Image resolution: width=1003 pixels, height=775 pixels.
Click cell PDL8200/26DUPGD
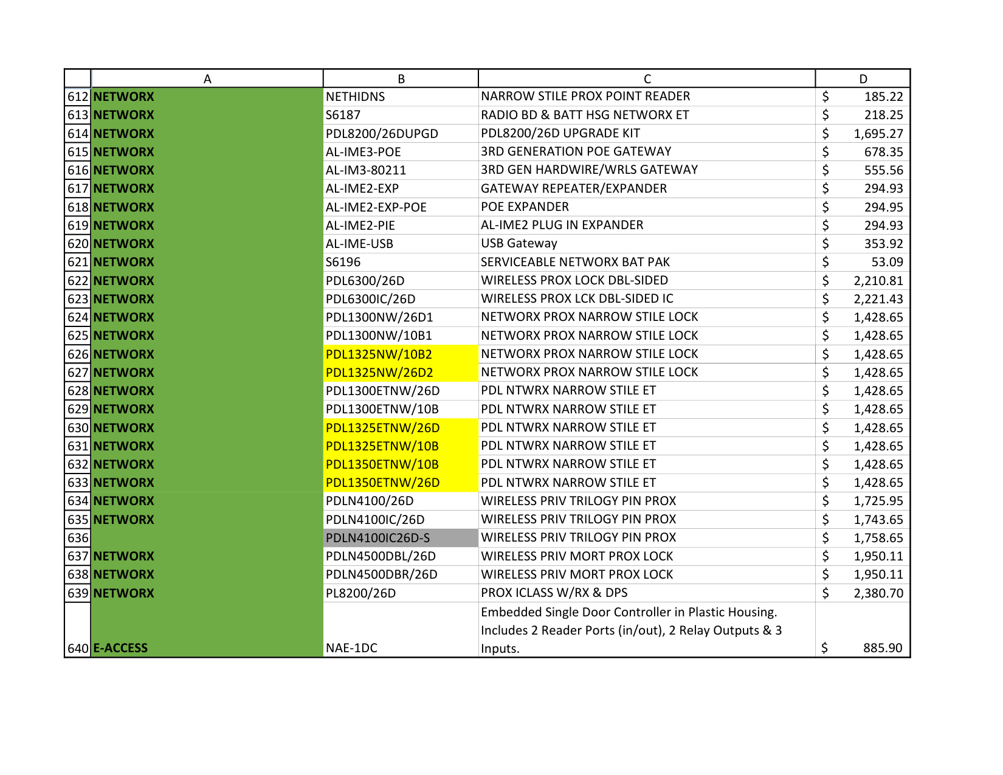pos(401,134)
